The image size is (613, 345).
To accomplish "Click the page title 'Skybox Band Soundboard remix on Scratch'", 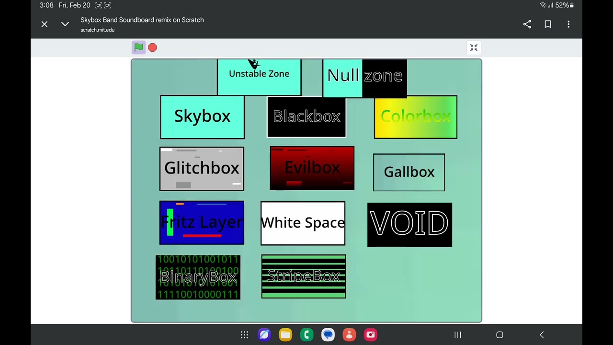I will [142, 20].
